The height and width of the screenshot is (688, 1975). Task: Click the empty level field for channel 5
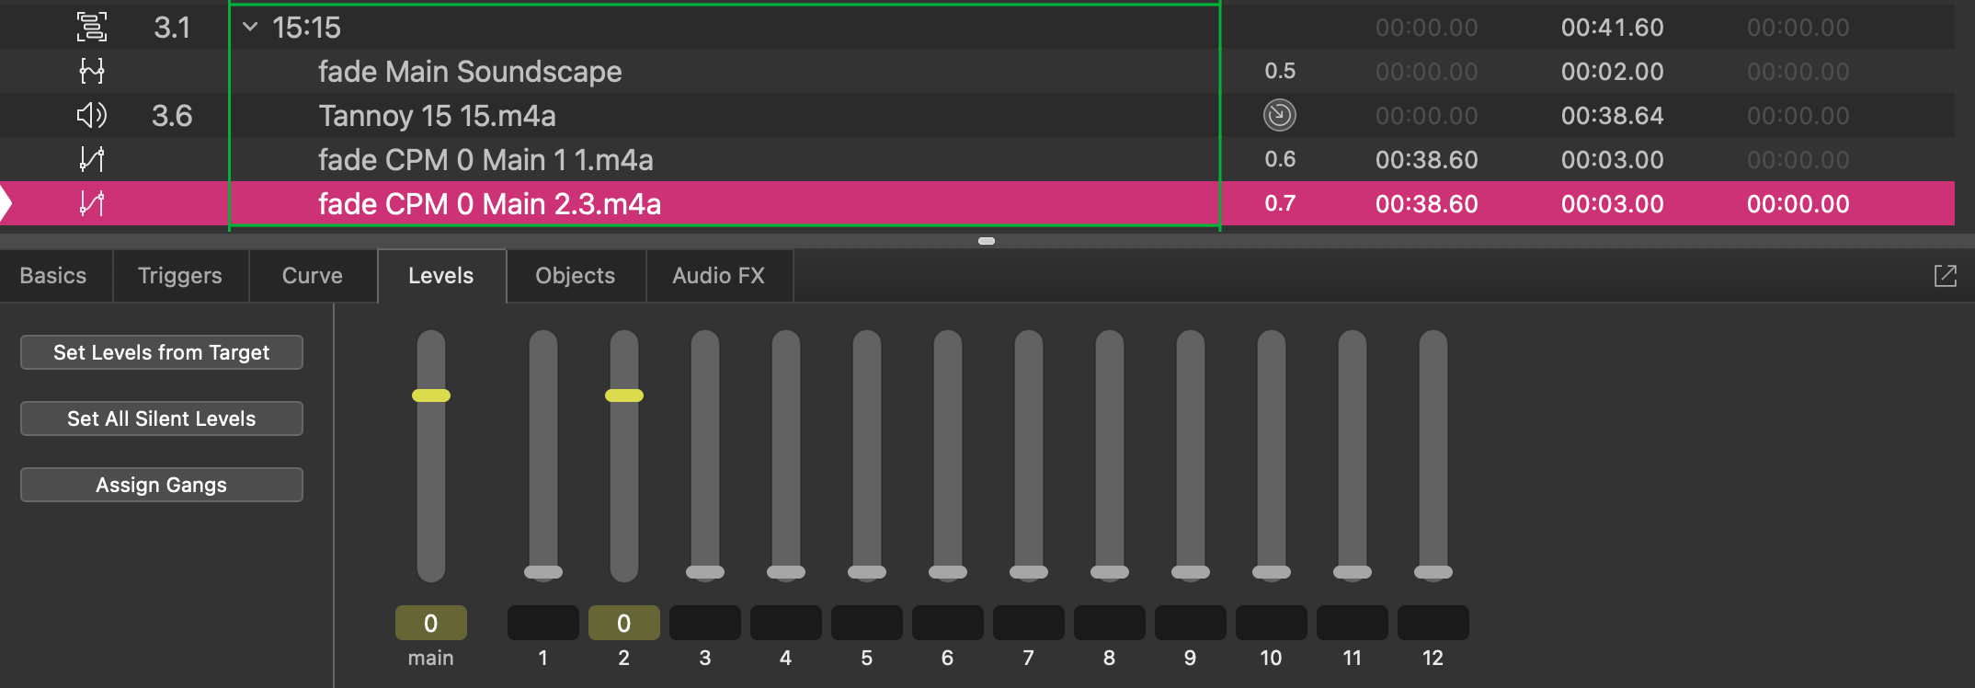click(867, 623)
